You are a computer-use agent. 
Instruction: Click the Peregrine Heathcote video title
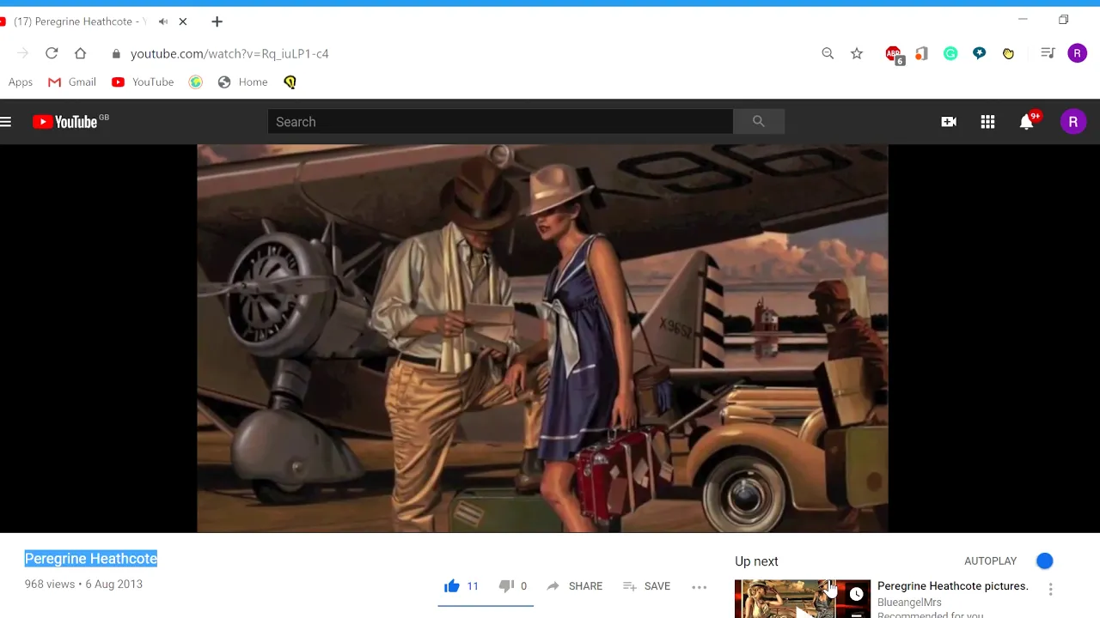91,559
